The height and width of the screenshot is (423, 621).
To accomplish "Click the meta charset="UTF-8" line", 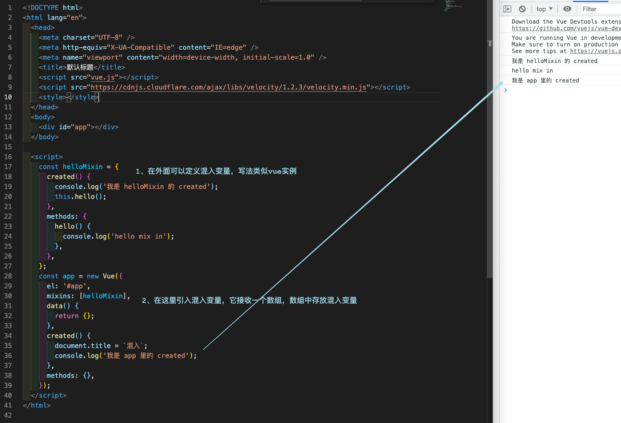I will point(87,37).
